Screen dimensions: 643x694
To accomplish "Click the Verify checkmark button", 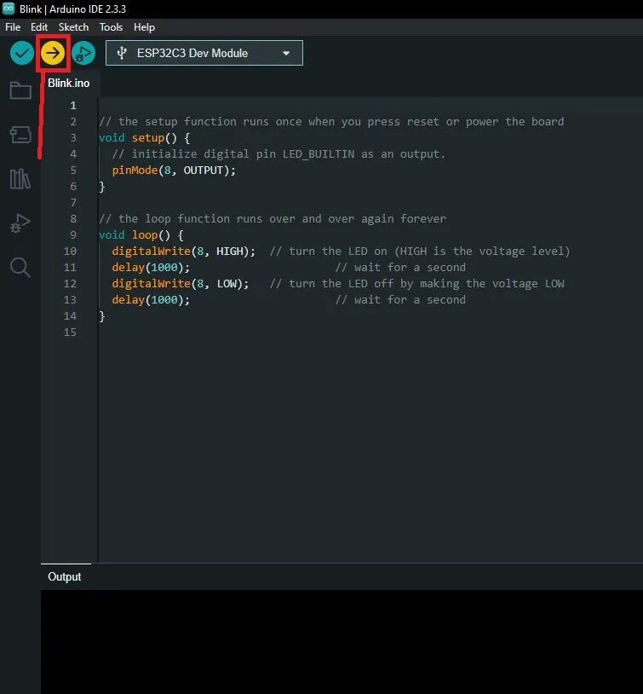I will coord(22,53).
